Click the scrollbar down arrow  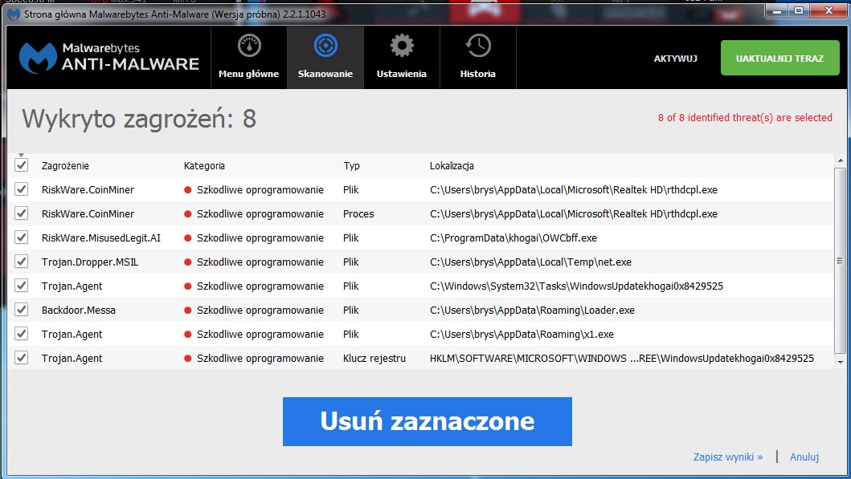[x=840, y=362]
